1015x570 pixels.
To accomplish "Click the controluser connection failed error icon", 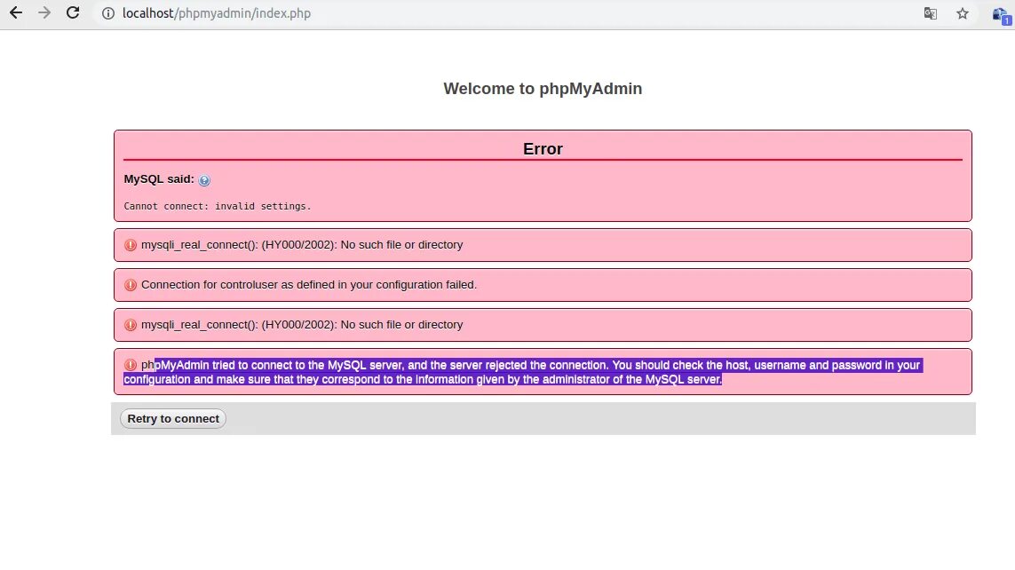I will [131, 285].
